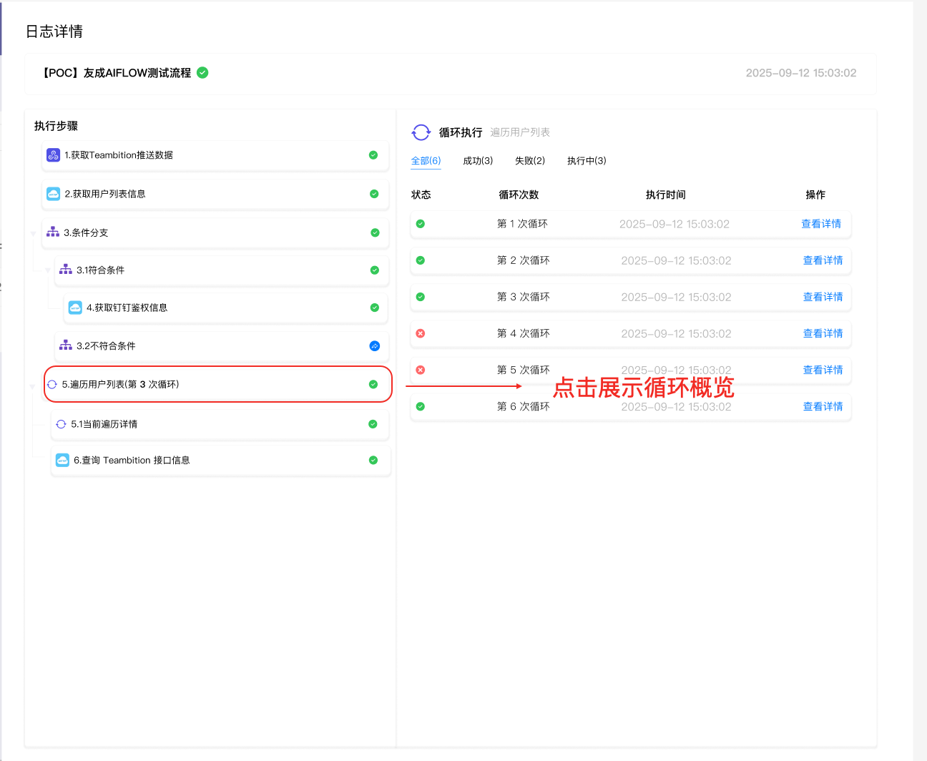
Task: Open 查看详情 for 第 4 次循环
Action: tap(823, 333)
